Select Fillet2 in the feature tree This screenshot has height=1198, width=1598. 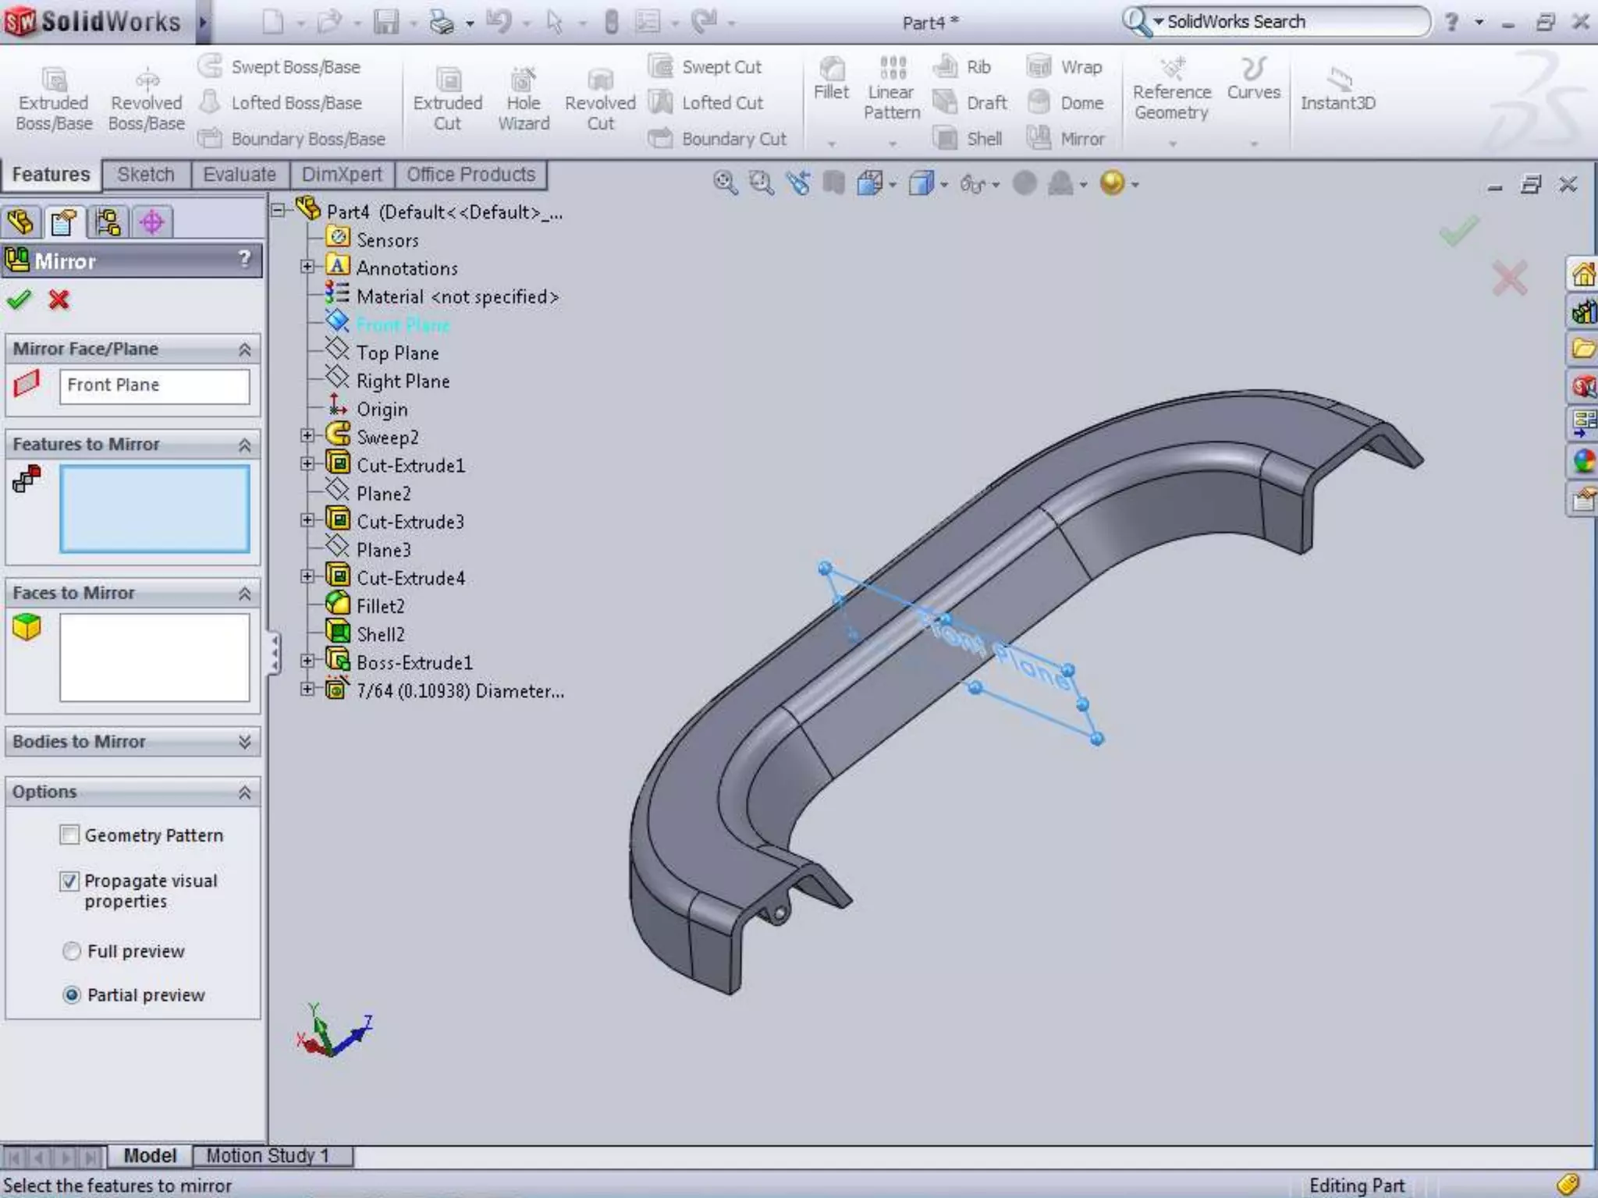(x=380, y=606)
